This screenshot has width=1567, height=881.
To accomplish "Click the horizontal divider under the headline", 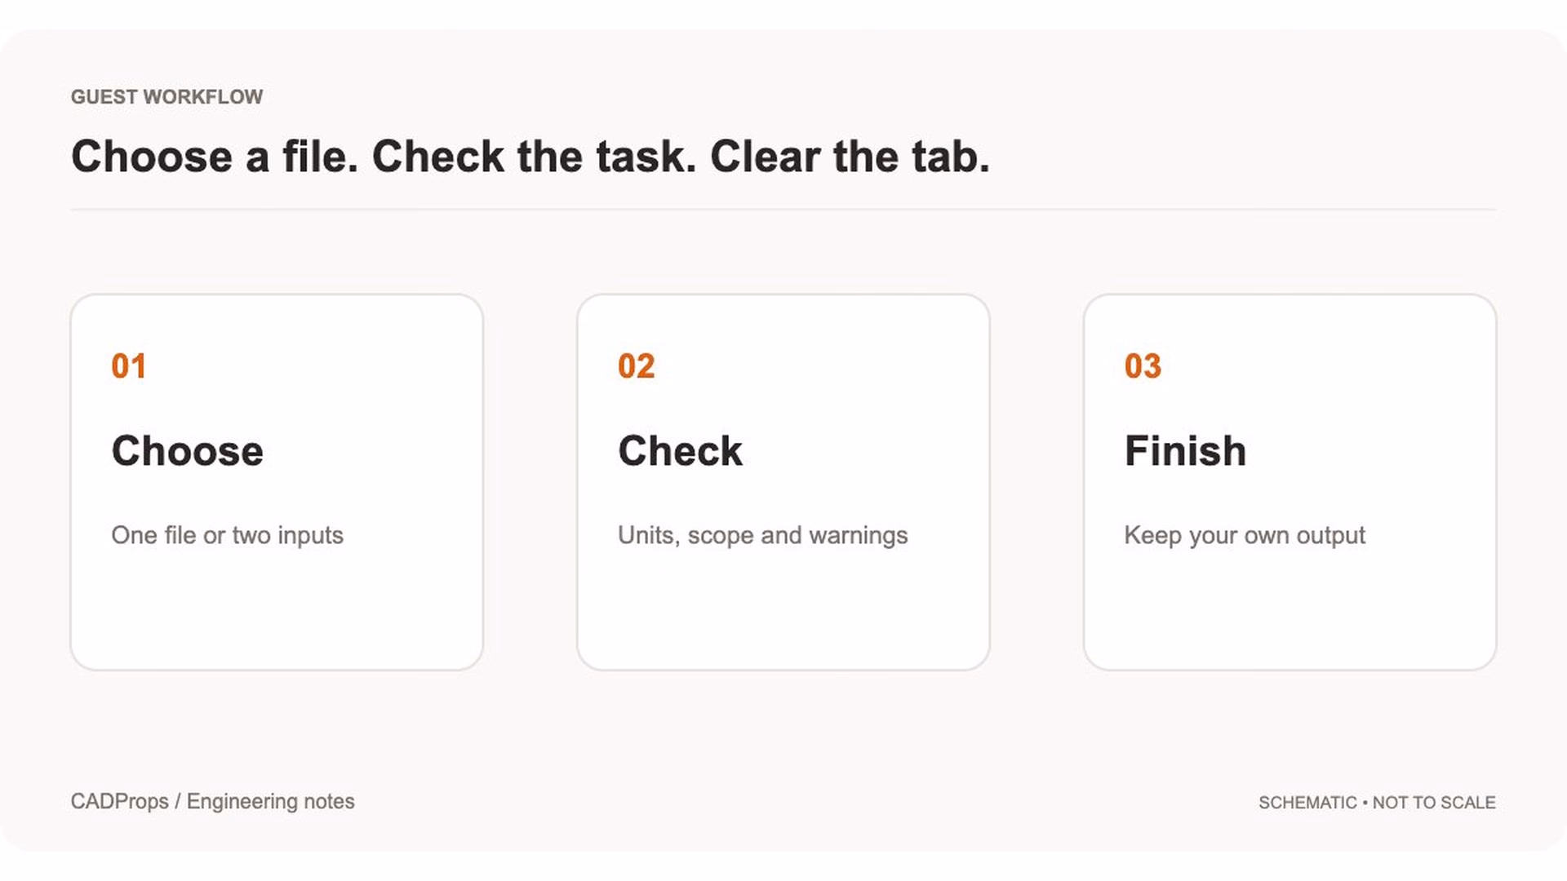I will click(x=783, y=210).
